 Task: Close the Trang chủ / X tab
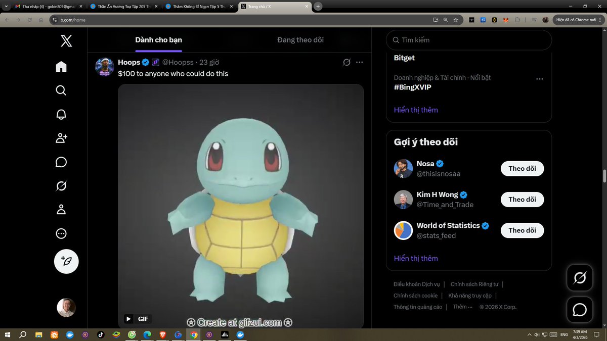[x=307, y=7]
